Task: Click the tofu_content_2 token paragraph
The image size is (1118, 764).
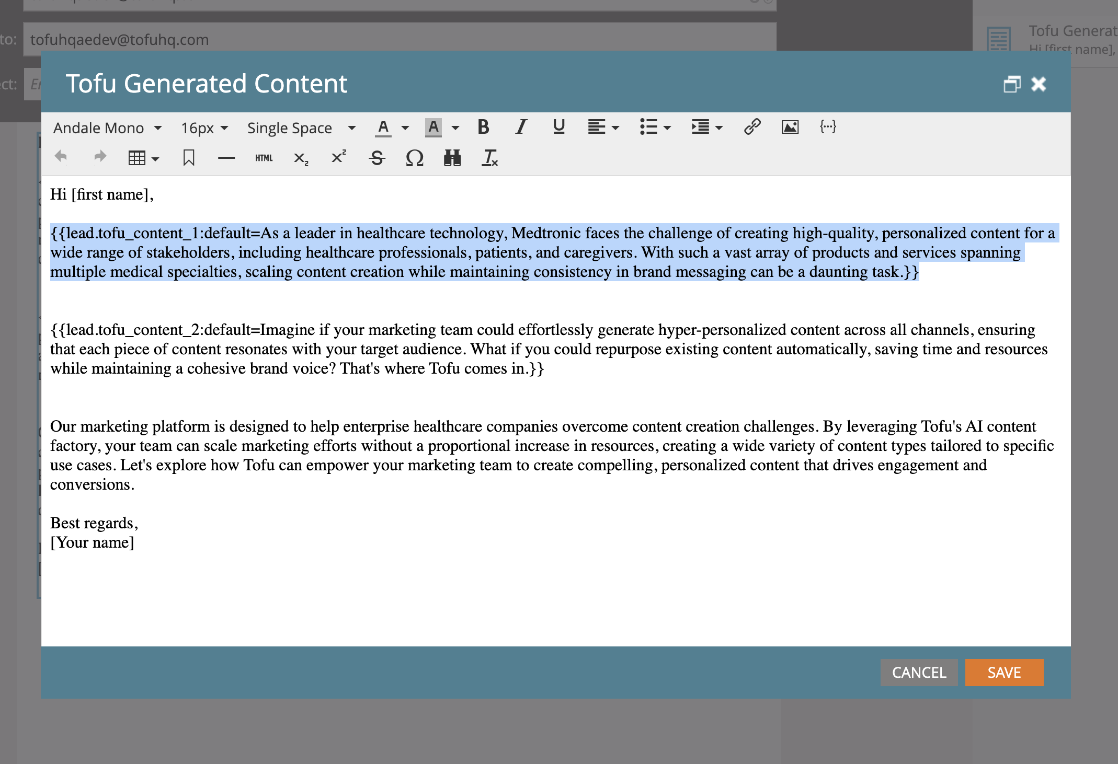Action: [549, 349]
